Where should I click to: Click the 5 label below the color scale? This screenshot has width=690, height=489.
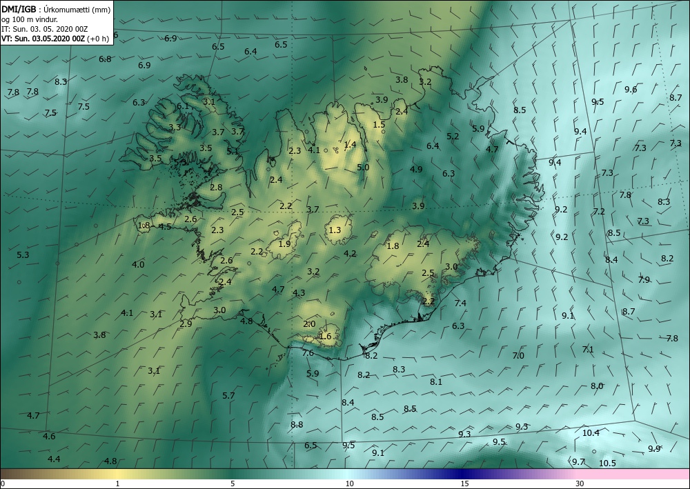click(233, 483)
